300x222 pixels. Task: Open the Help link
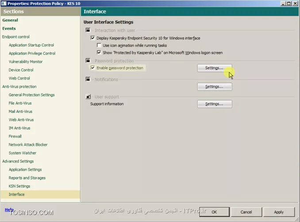(9, 210)
